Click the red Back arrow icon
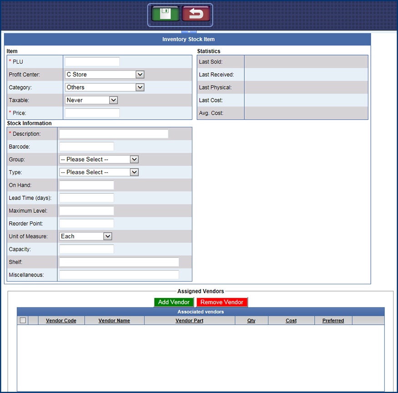398x393 pixels. (196, 14)
